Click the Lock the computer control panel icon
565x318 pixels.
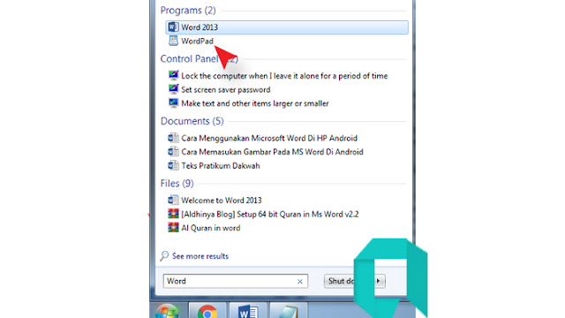pyautogui.click(x=173, y=75)
